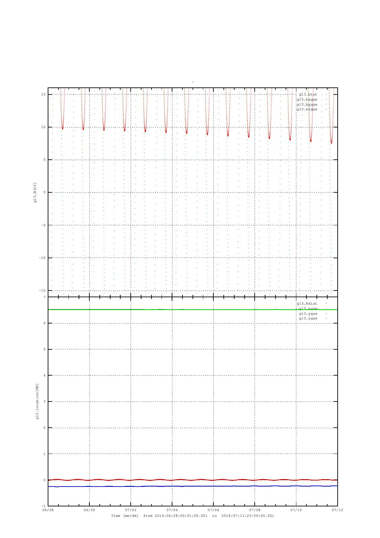Click the blue line in the location plot
380x538 pixels.
[193, 486]
